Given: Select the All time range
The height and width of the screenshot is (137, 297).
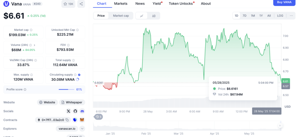Looking at the screenshot, I should pos(269,16).
